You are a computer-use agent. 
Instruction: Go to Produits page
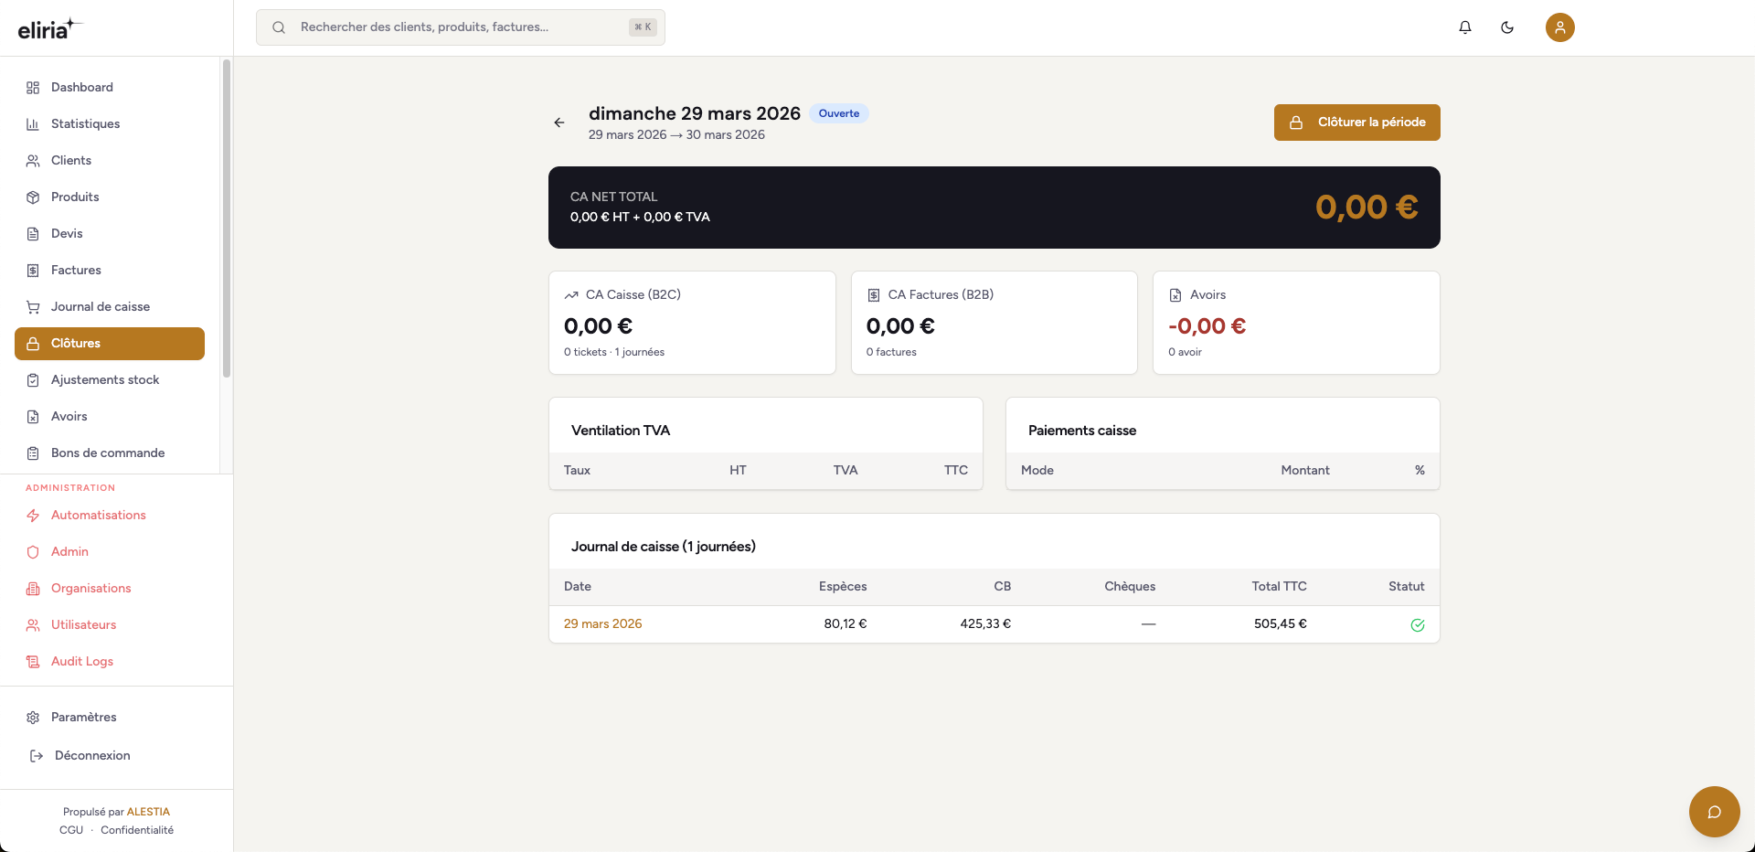coord(110,197)
